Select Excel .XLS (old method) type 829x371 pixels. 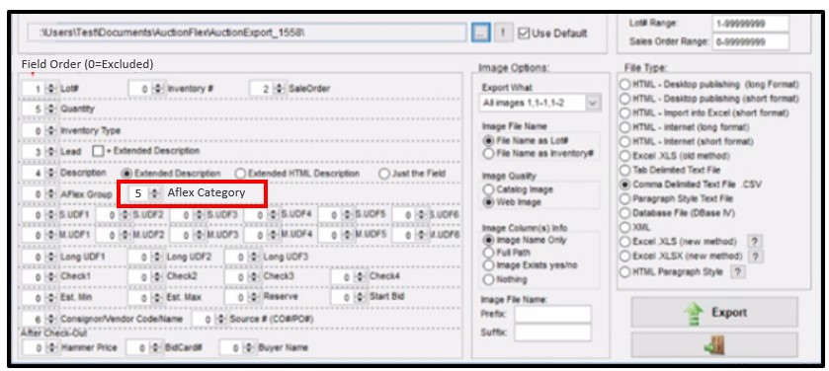(x=625, y=156)
